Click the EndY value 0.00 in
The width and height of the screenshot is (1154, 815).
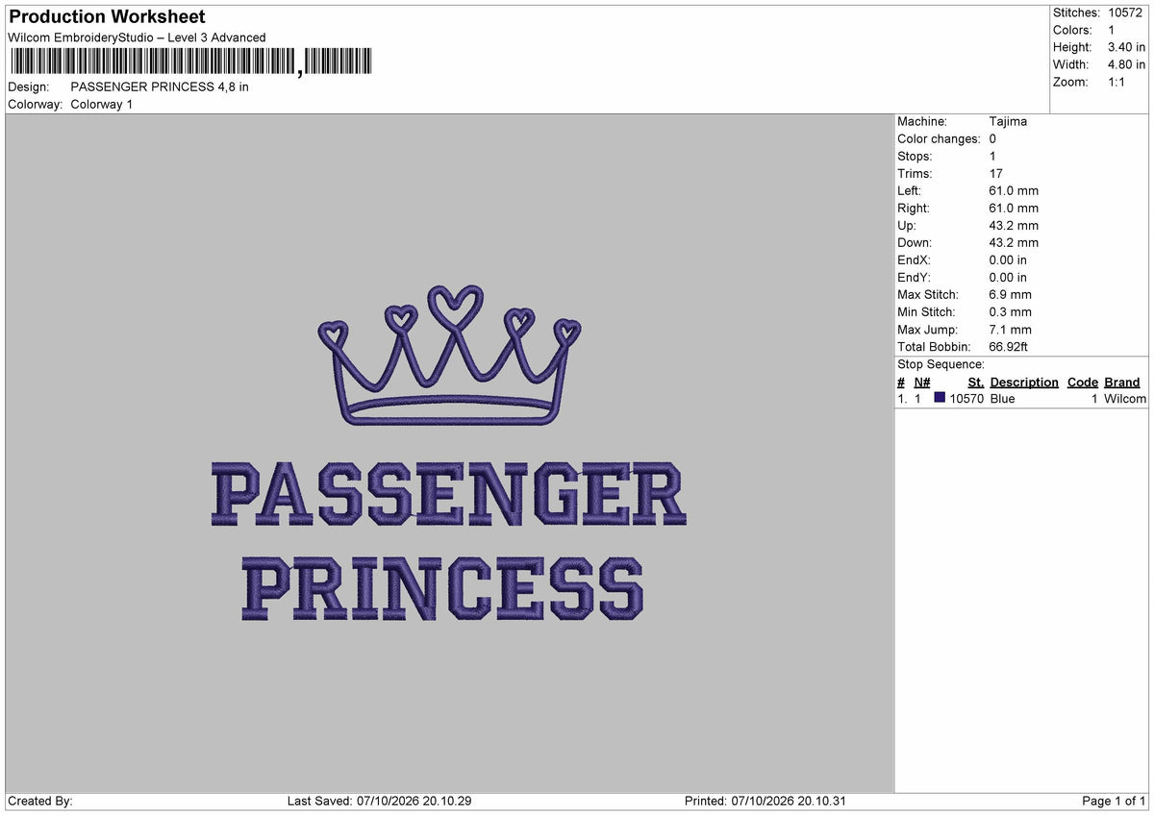coord(1008,277)
